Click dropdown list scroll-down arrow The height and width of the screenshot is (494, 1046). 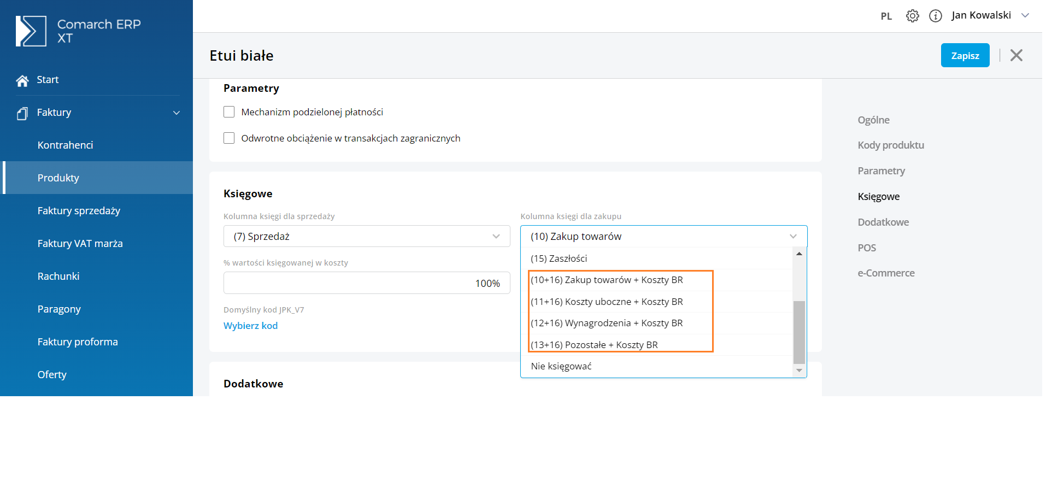[x=799, y=370]
